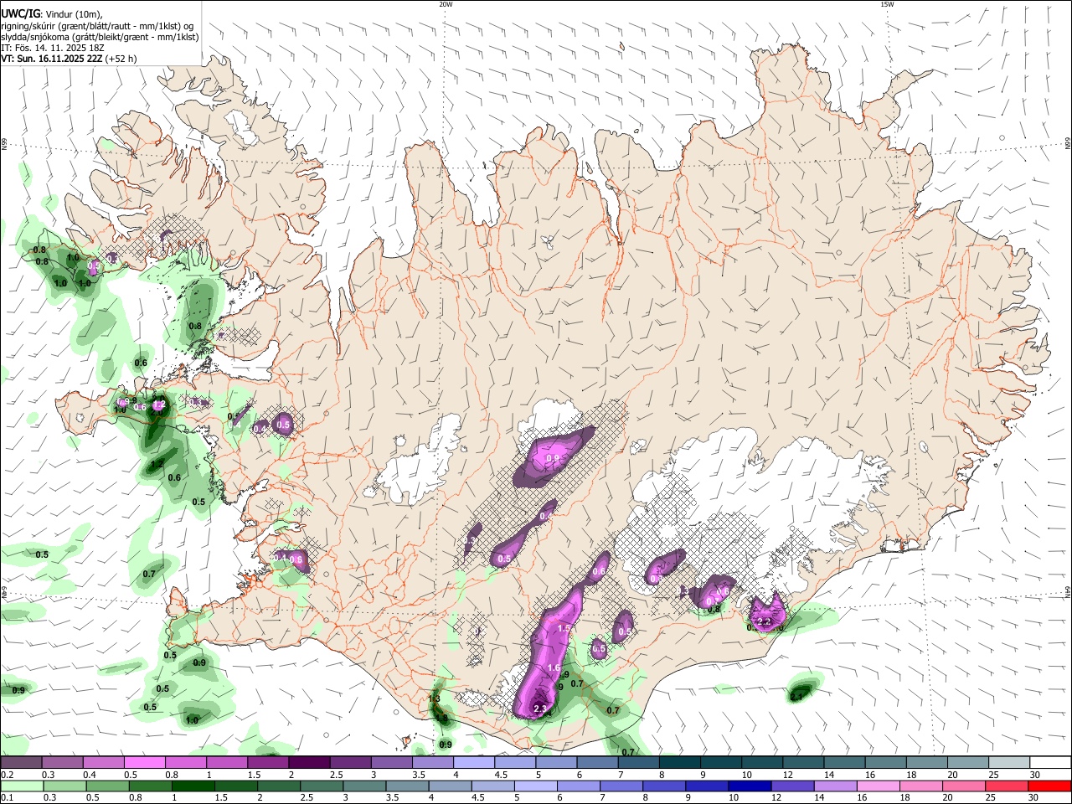Click the '0.4' label in the upper legend row
The width and height of the screenshot is (1072, 804).
click(90, 775)
